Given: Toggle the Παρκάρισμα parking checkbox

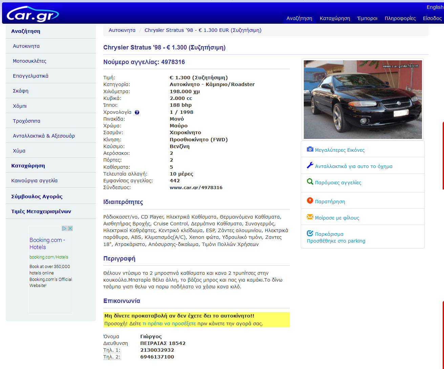Looking at the screenshot, I should (x=310, y=233).
